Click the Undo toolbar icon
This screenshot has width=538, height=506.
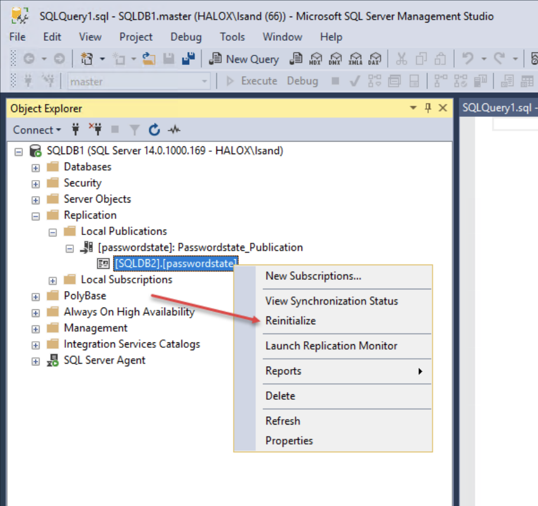click(x=468, y=59)
